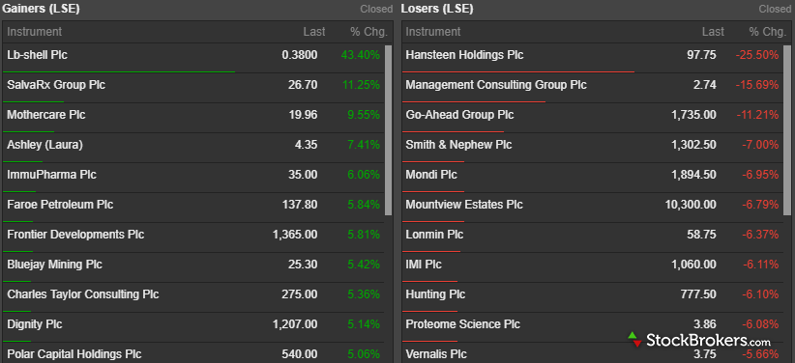The height and width of the screenshot is (363, 795).
Task: Click the -15.69% change for Management Consulting
Action: 757,85
